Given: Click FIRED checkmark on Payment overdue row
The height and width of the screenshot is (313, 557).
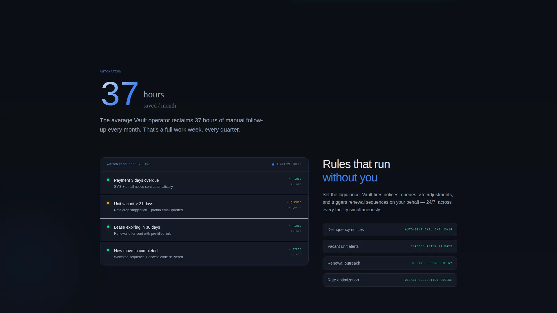Looking at the screenshot, I should [289, 179].
